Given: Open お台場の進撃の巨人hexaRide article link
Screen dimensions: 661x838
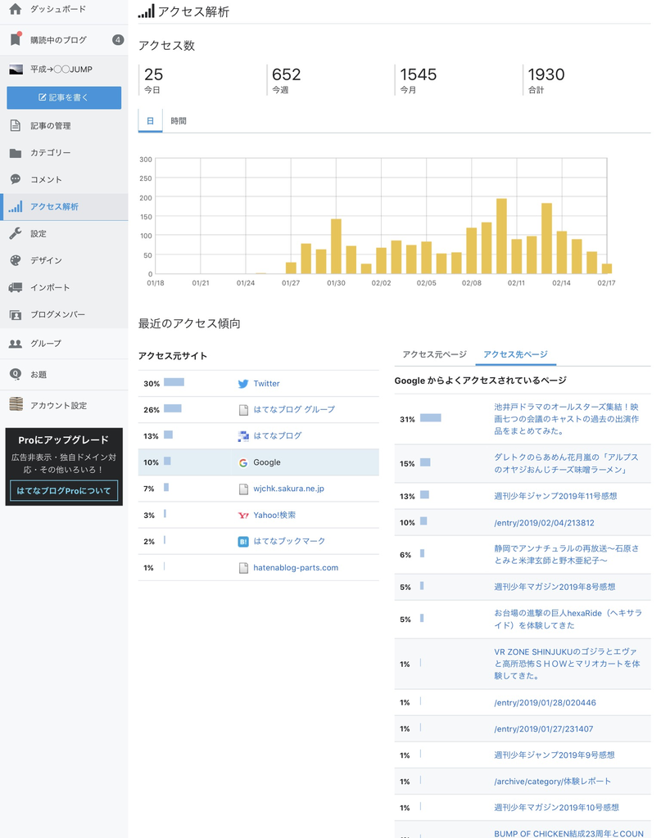Looking at the screenshot, I should [x=568, y=619].
